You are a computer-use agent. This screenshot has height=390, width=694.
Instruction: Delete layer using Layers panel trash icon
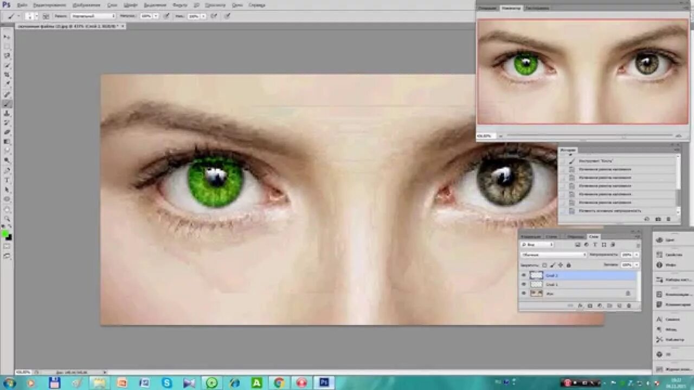coord(629,306)
